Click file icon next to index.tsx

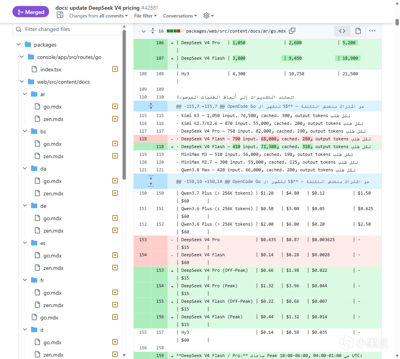[34, 69]
